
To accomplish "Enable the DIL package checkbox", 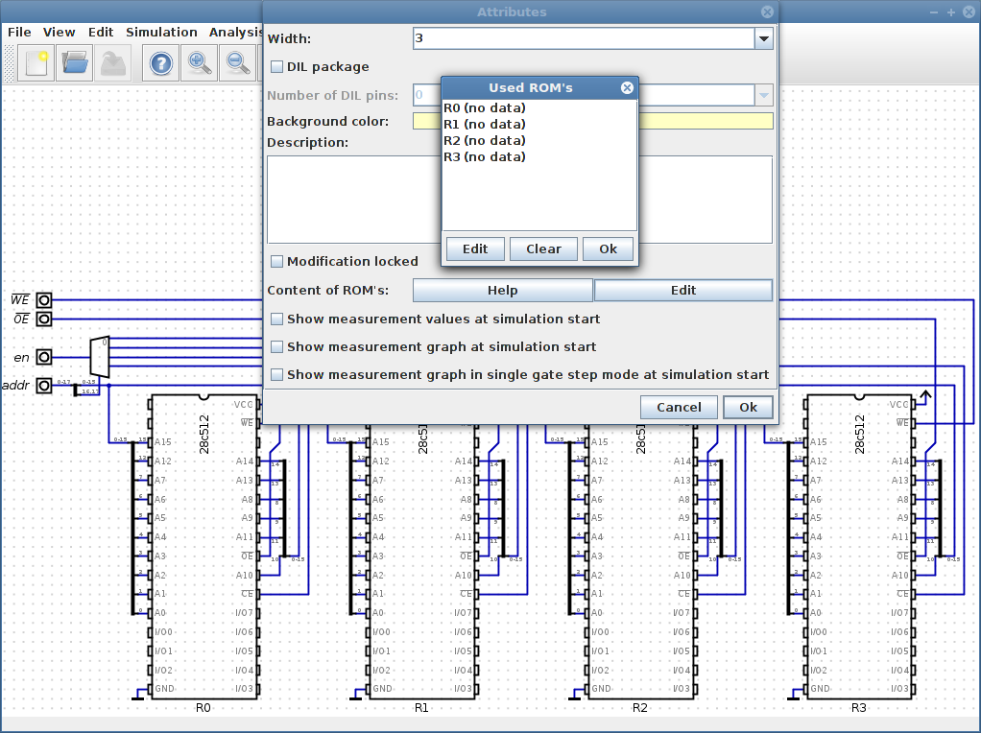I will click(276, 66).
